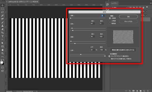Click the 波数 slider handle
Image resolution: width=152 pixels, height=92 pixels.
[x=71, y=18]
